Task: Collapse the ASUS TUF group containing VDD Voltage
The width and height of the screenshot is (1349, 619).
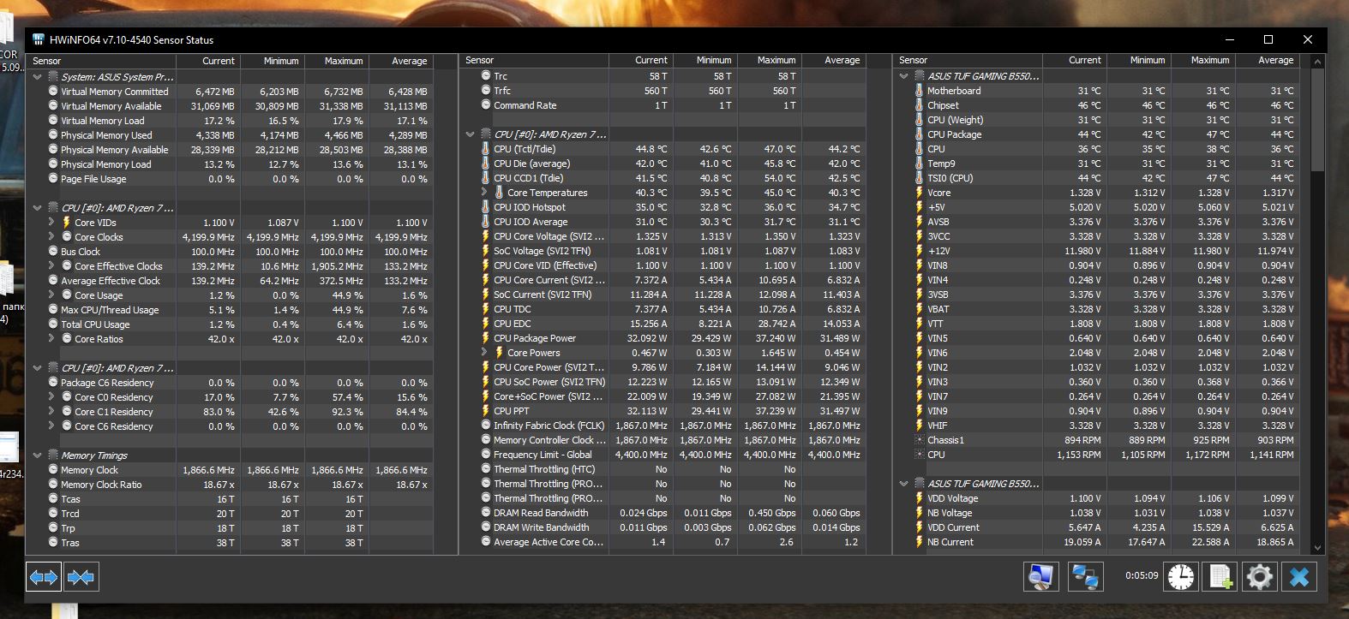Action: point(904,484)
